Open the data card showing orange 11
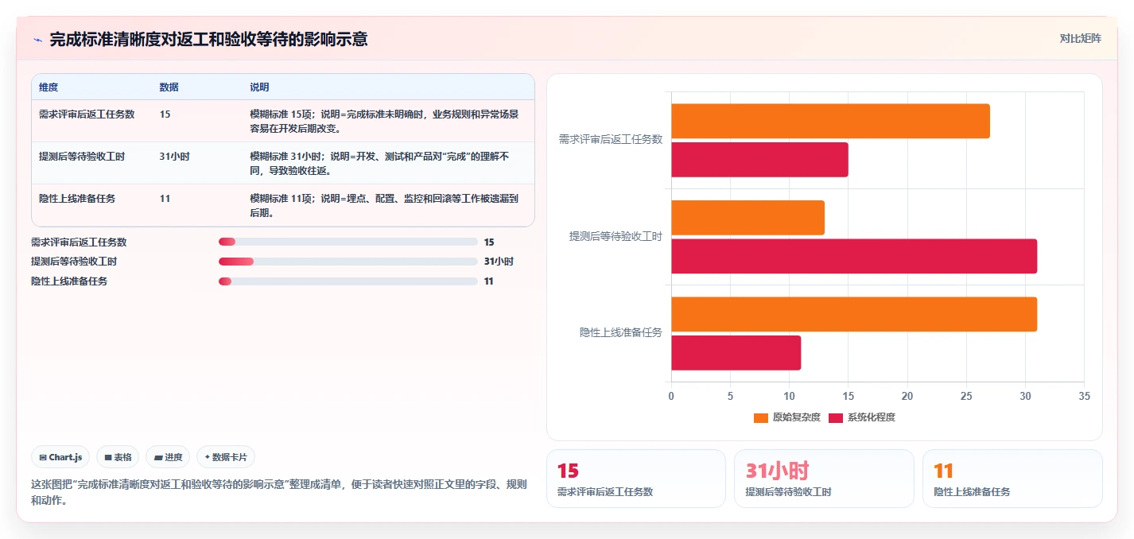1134x539 pixels. [1012, 479]
